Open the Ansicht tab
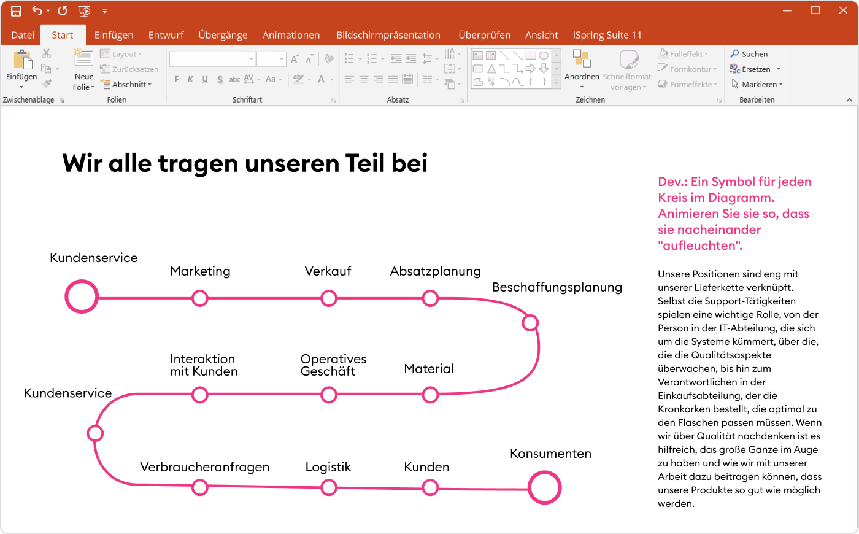This screenshot has width=859, height=534. coord(541,35)
